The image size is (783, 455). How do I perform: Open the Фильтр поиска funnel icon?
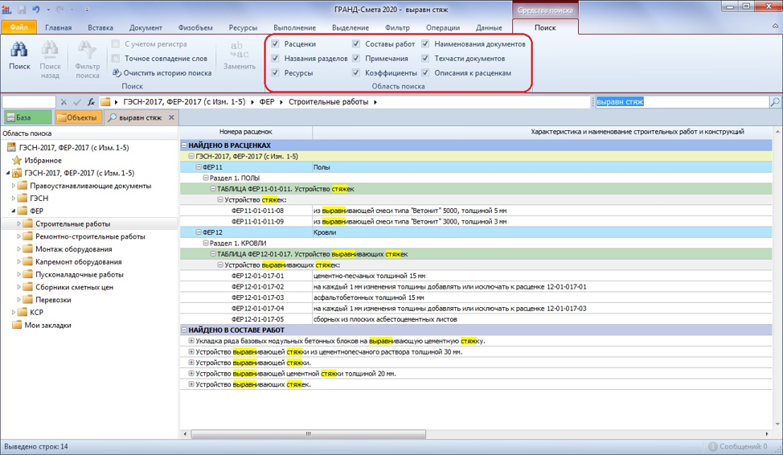pyautogui.click(x=87, y=50)
